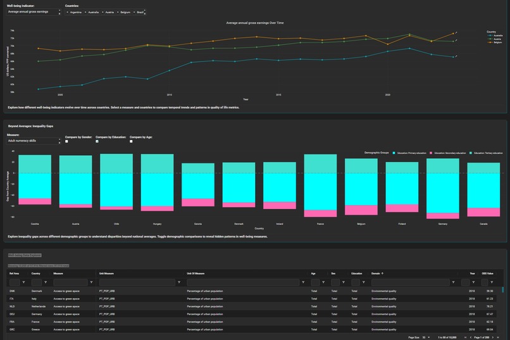Open filter menu for Country column
This screenshot has height=340, width=510.
click(46, 282)
